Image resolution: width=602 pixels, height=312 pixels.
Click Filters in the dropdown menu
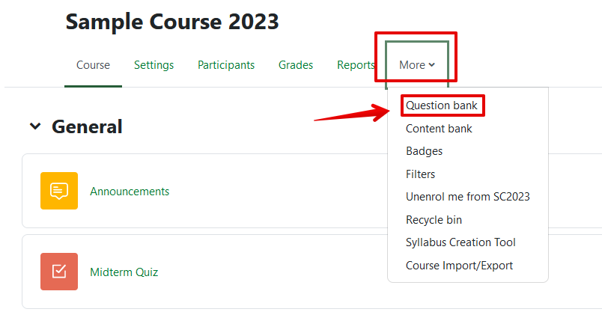pos(420,174)
